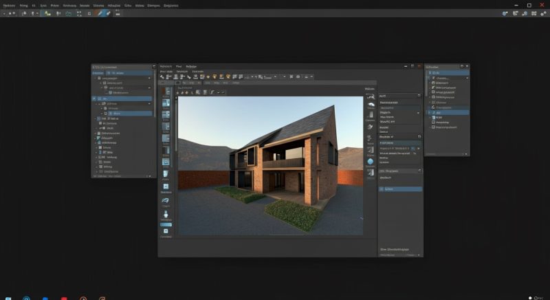Open the blue circular app in the taskbar

26,298
